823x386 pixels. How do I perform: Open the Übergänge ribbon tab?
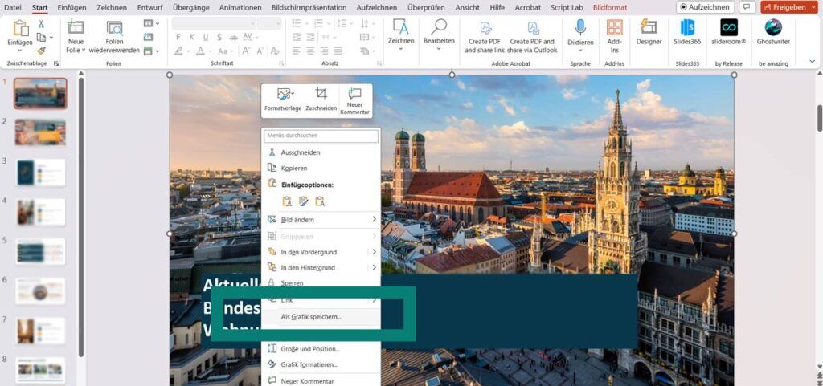click(x=191, y=7)
